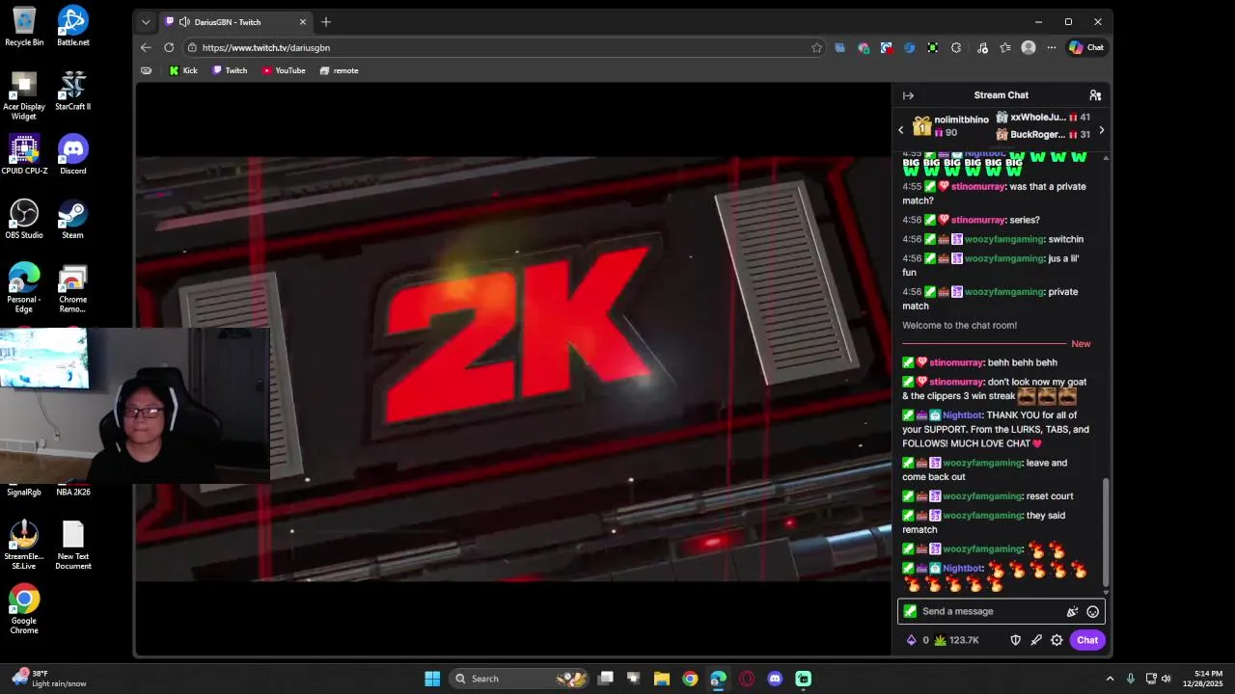This screenshot has height=694, width=1235.
Task: Open New Text Document on desktop
Action: click(73, 545)
